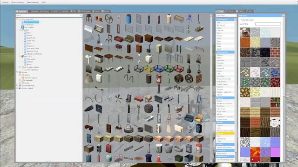
Task: Pick the red brick material
Action: coord(275,52)
